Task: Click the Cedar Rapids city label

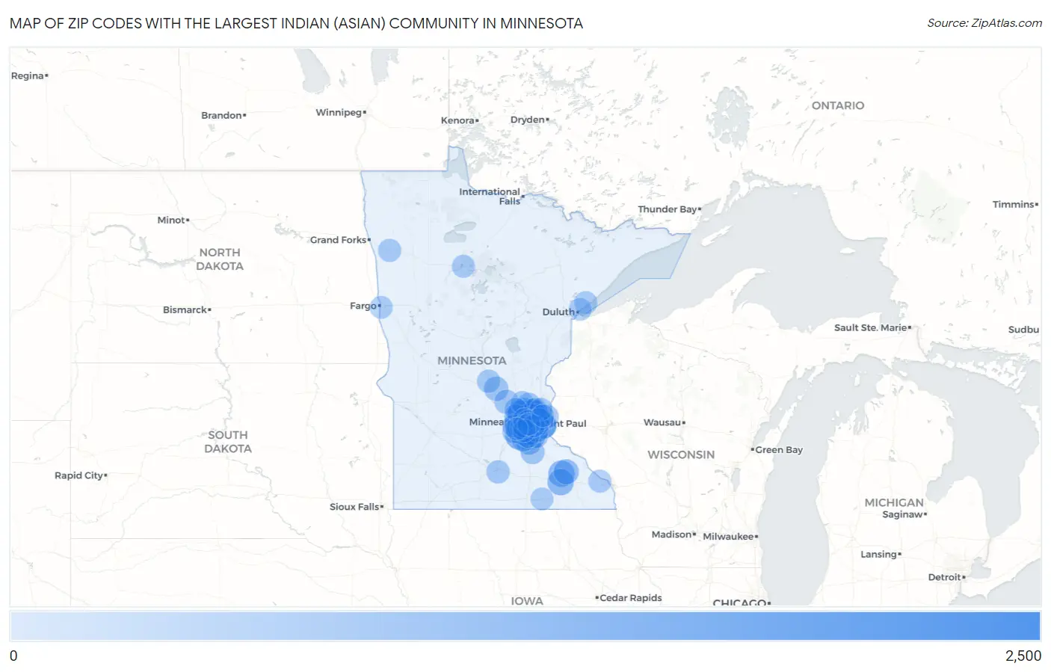Action: [631, 598]
